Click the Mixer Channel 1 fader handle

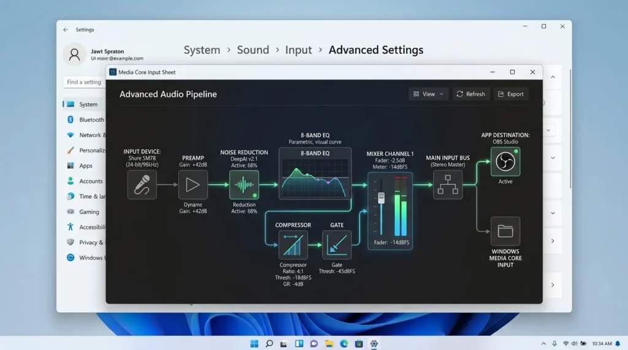pos(381,198)
